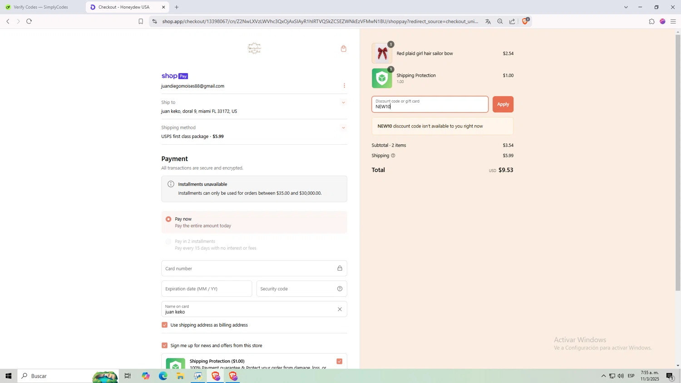Share this page icon
Viewport: 681px width, 383px height.
[512, 21]
